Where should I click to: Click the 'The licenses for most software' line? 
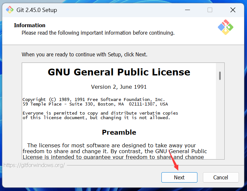click(112, 145)
